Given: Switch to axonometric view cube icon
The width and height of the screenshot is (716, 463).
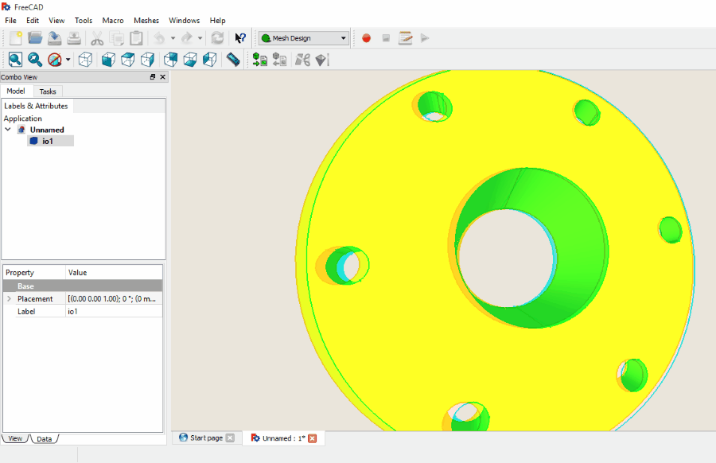Looking at the screenshot, I should click(x=85, y=60).
